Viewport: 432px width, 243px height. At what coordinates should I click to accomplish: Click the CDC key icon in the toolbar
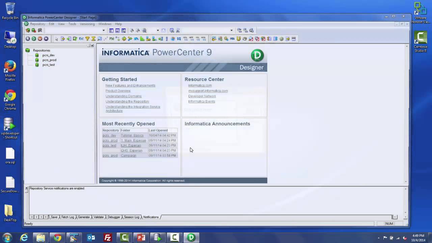pos(214,39)
